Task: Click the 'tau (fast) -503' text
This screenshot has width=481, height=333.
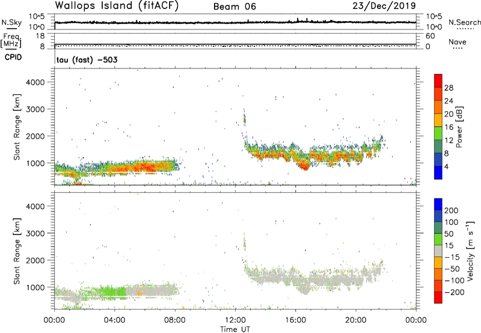Action: 87,60
